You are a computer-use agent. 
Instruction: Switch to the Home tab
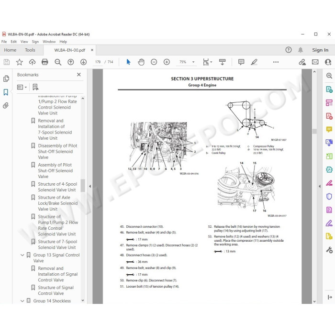(x=10, y=50)
